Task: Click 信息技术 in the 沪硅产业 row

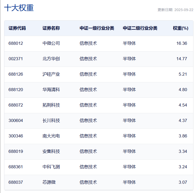Action: (x=88, y=74)
